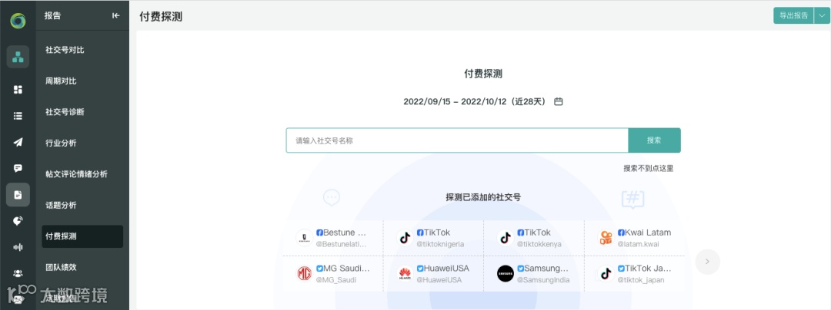Collapse the 报告 side panel
The width and height of the screenshot is (831, 310).
[115, 16]
